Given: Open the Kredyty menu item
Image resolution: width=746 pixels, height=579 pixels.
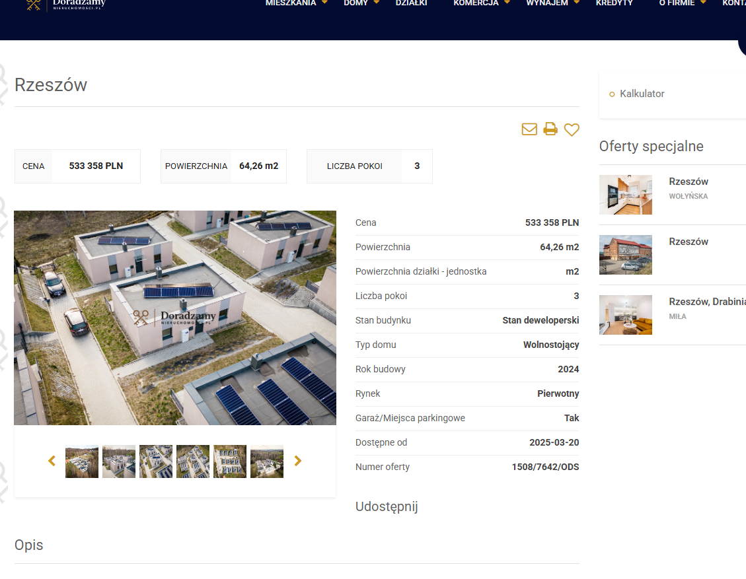Looking at the screenshot, I should click(614, 3).
